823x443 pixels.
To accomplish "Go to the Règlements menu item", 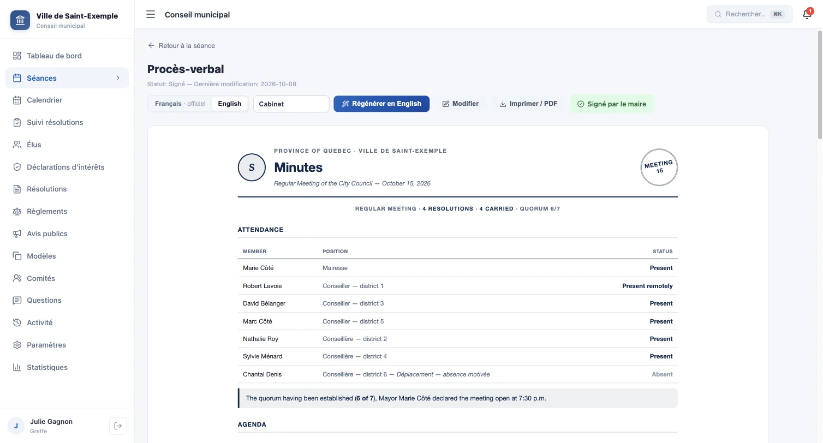I will [x=67, y=211].
